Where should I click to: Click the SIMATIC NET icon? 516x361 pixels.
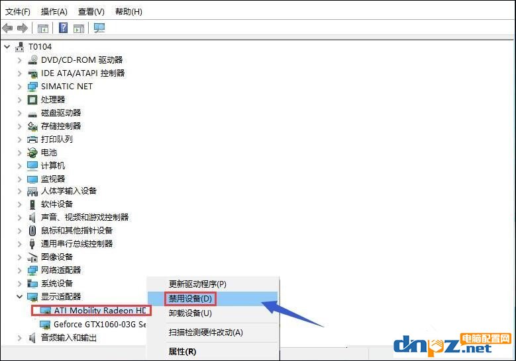(32, 87)
